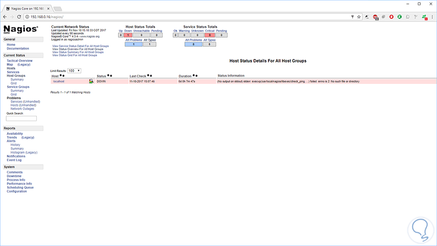Go forward in browser history
The width and height of the screenshot is (437, 246).
(x=12, y=17)
